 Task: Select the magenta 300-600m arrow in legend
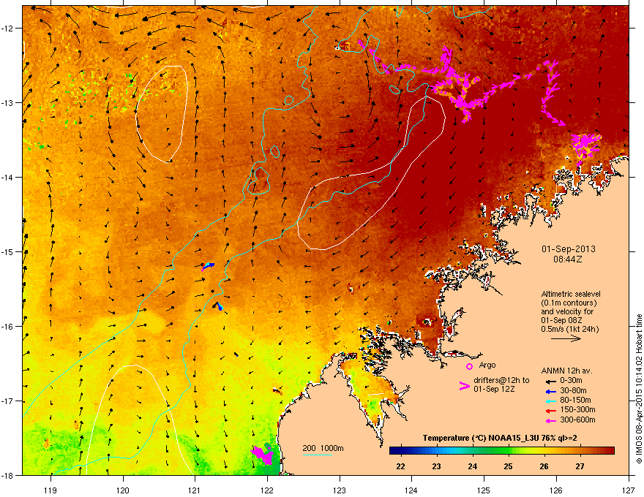tap(550, 420)
